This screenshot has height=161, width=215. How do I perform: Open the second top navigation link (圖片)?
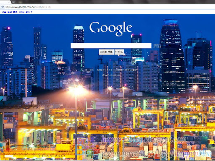click(10, 12)
